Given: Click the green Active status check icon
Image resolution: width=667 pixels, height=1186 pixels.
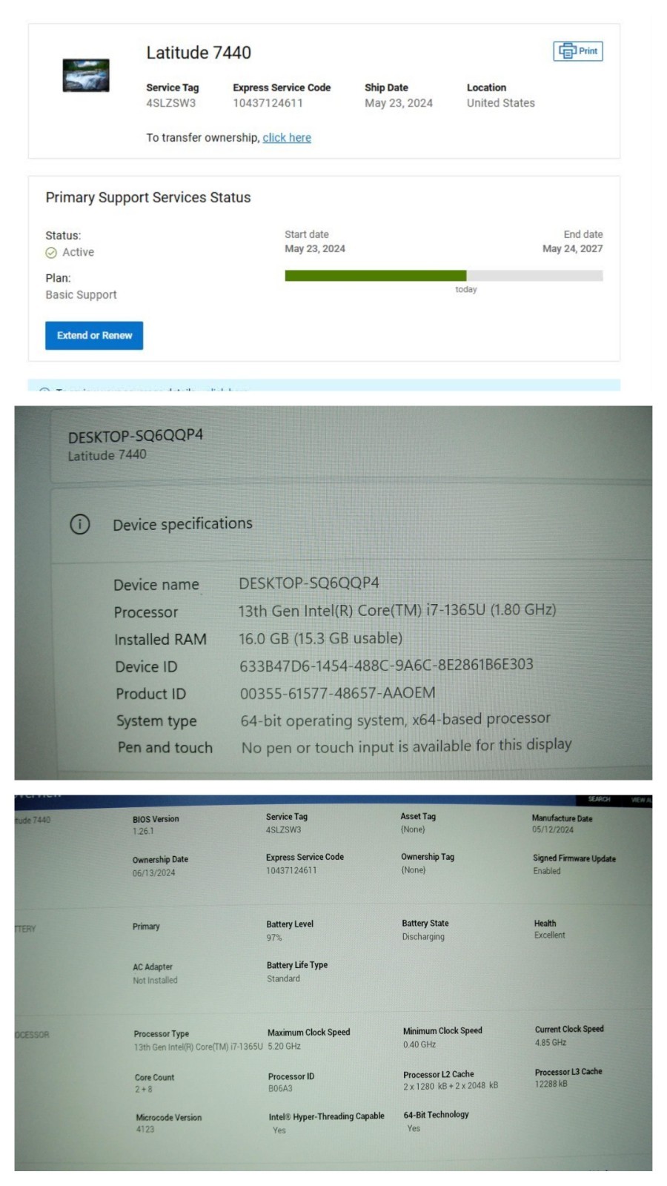Looking at the screenshot, I should point(51,253).
